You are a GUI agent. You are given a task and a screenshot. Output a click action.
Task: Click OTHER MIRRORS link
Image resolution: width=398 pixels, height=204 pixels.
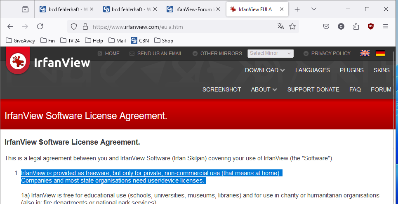tap(217, 54)
